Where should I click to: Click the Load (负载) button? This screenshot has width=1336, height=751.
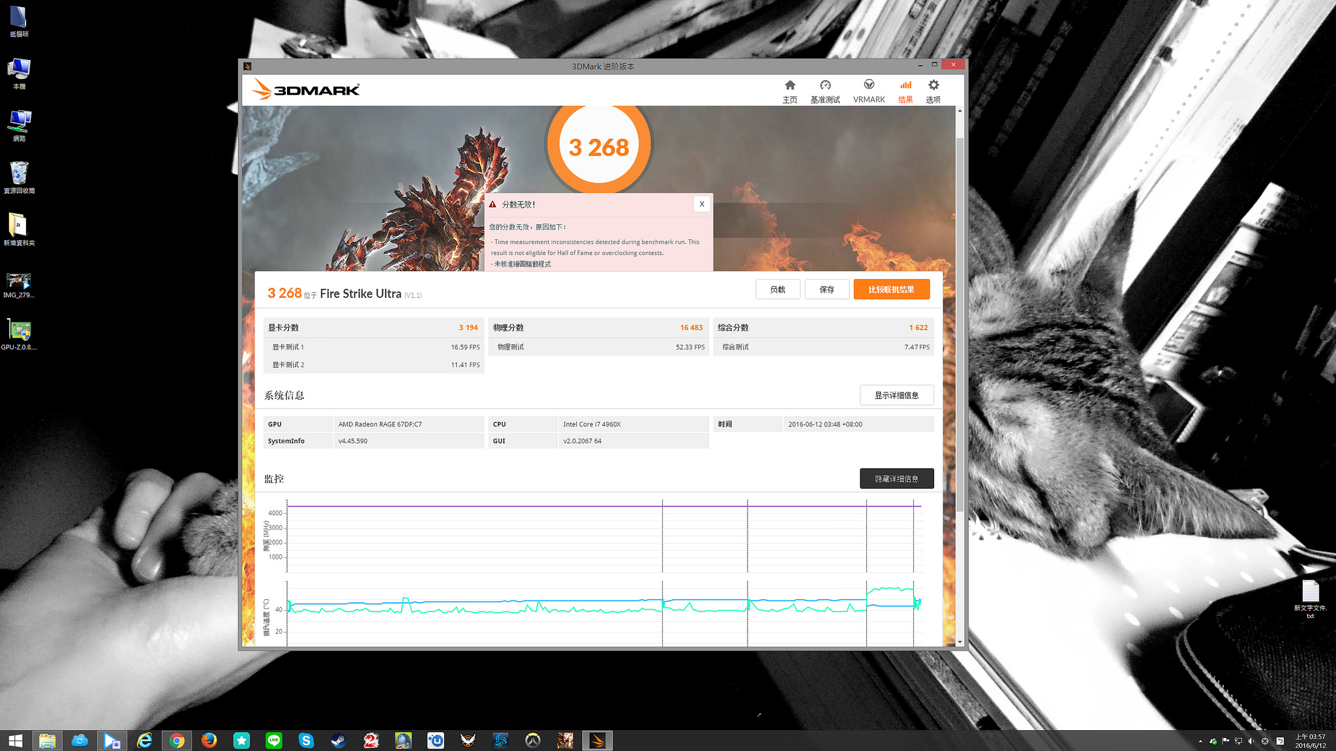[778, 289]
